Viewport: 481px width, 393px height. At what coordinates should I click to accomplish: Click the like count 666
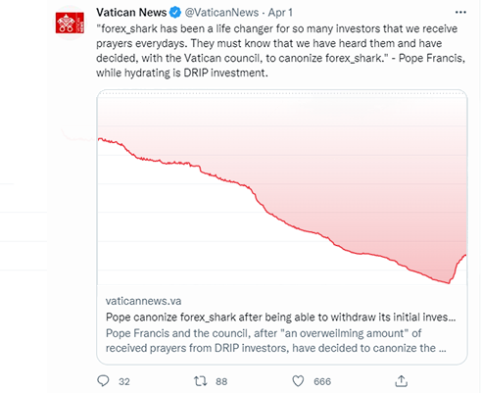tap(322, 381)
